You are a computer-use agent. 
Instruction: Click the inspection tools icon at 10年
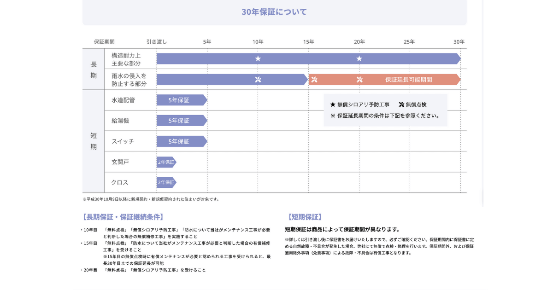[x=258, y=80]
